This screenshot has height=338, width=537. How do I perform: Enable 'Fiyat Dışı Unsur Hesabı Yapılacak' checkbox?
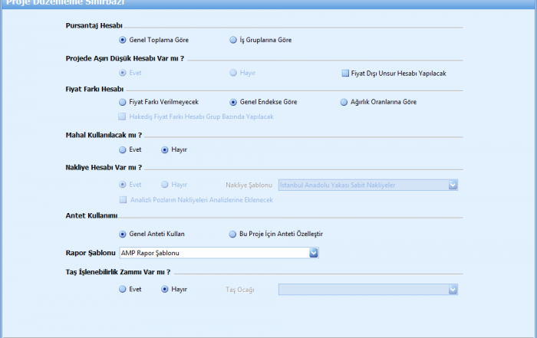point(345,74)
